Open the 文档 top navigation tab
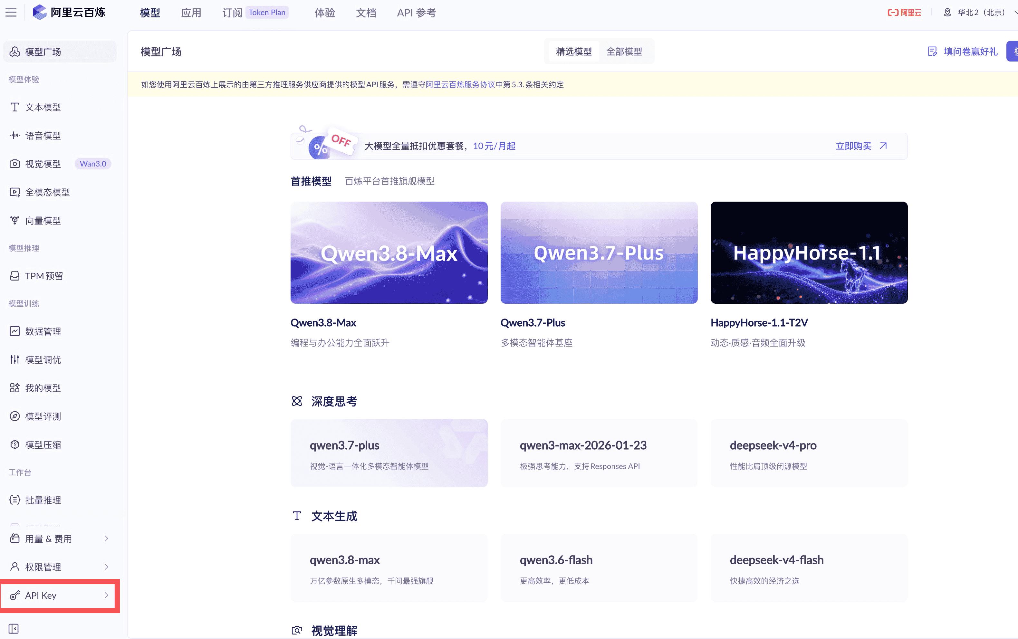Viewport: 1018px width, 639px height. tap(366, 13)
